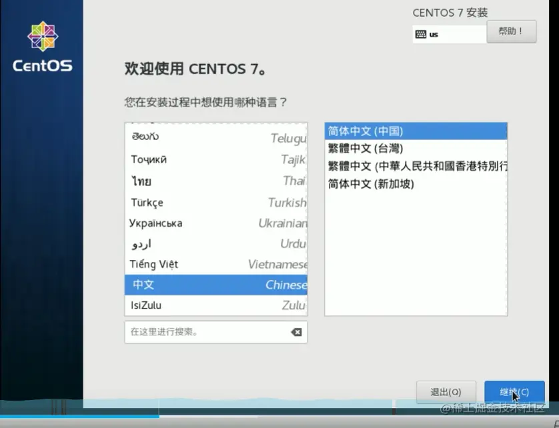The width and height of the screenshot is (559, 428).
Task: Select Thai (ไทย) language
Action: [215, 181]
